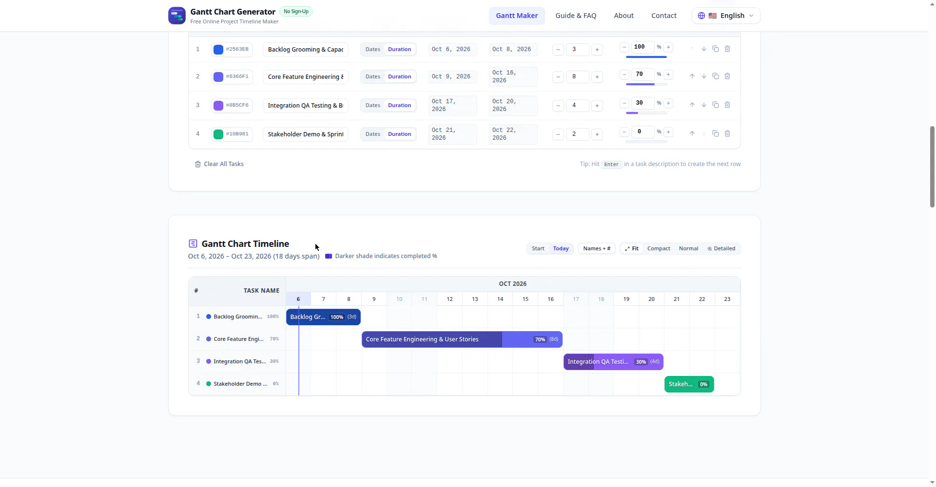This screenshot has height=487, width=936.
Task: Open start date Oct 17, 2026 picker
Action: (x=452, y=105)
